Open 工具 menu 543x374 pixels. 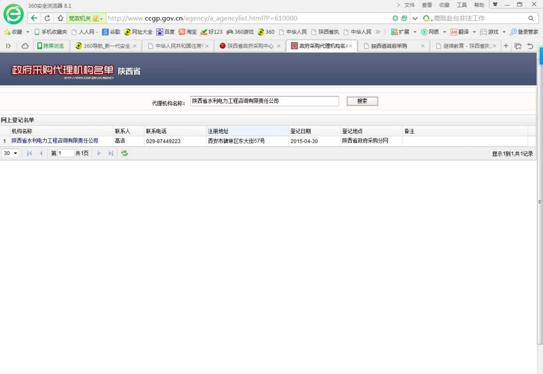pos(462,5)
